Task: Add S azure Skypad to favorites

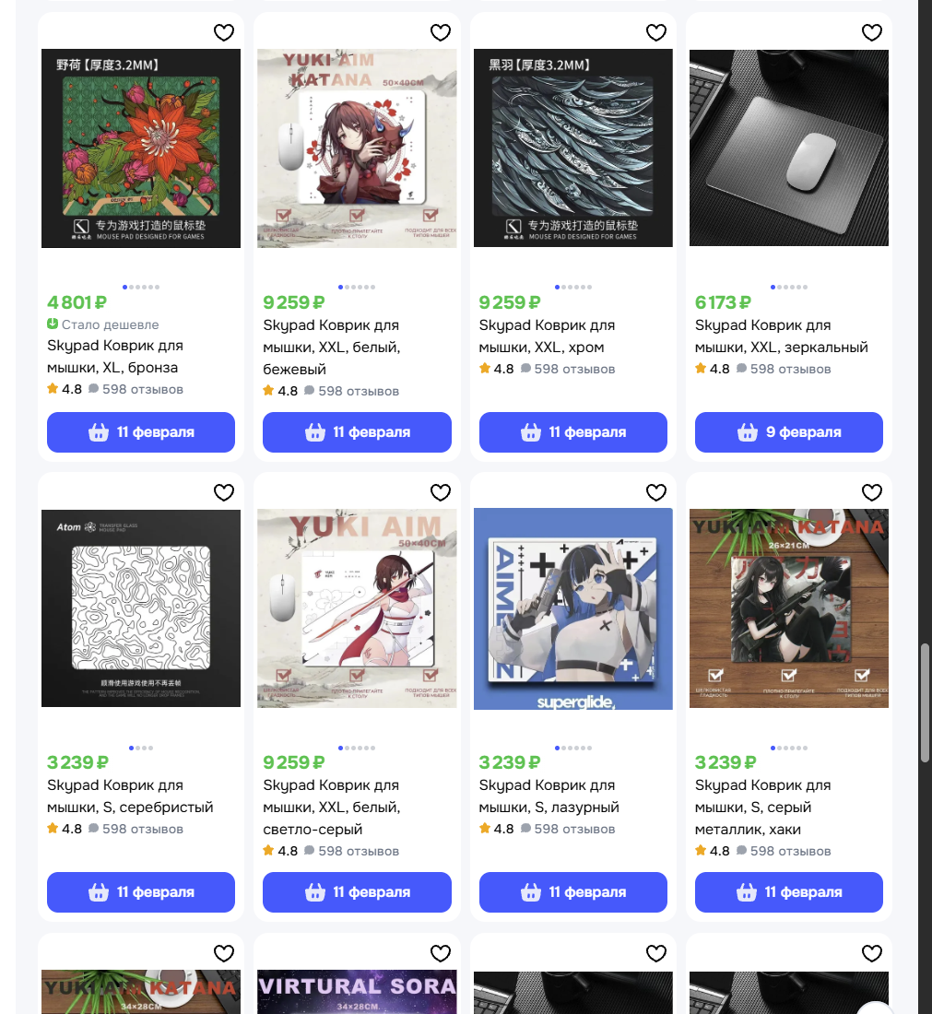Action: 655,493
